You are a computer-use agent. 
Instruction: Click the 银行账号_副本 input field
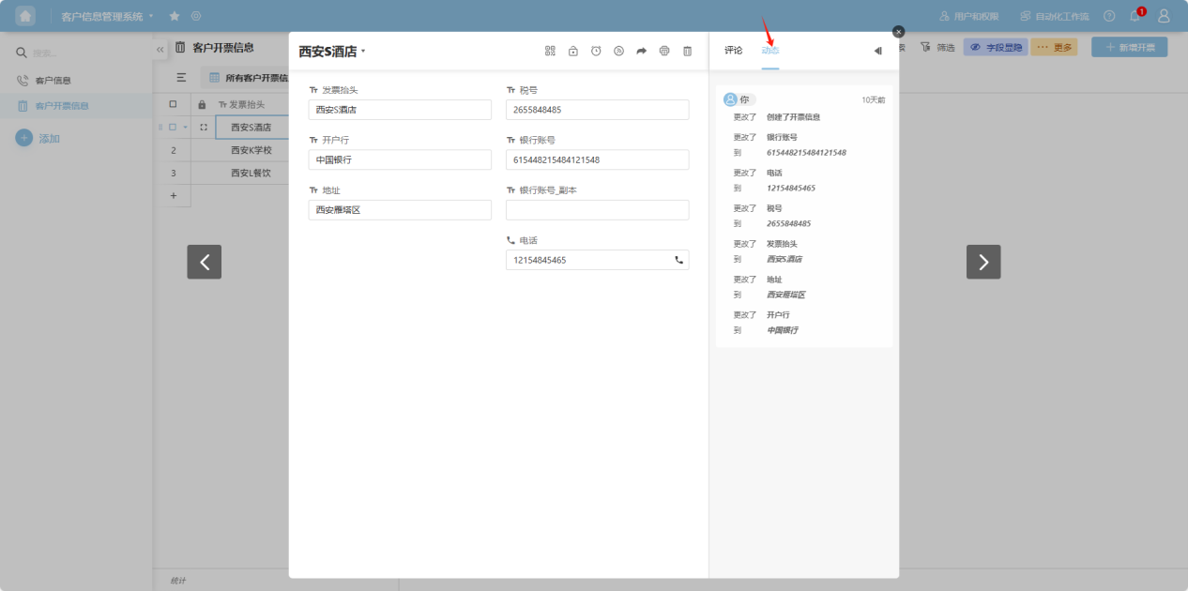point(597,210)
